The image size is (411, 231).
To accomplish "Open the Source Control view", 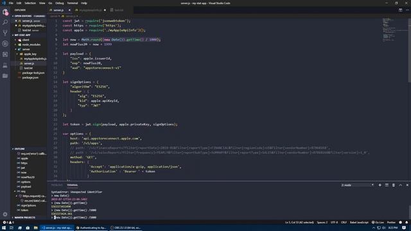I will pyautogui.click(x=5, y=33).
